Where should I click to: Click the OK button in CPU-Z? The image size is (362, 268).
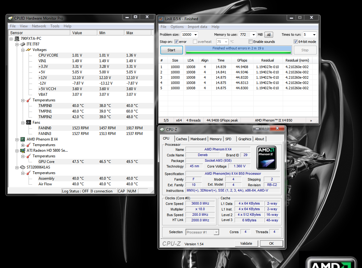click(x=272, y=243)
